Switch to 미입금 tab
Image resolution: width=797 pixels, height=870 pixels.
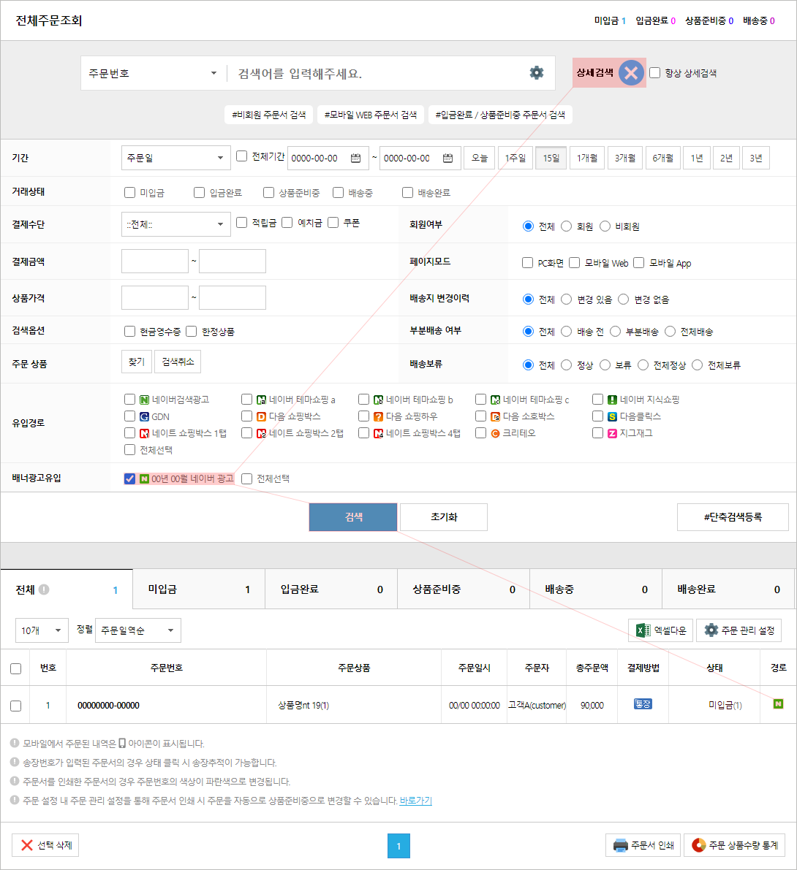[199, 589]
